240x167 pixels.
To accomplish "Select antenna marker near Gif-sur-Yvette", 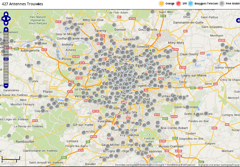I will 68,126.
